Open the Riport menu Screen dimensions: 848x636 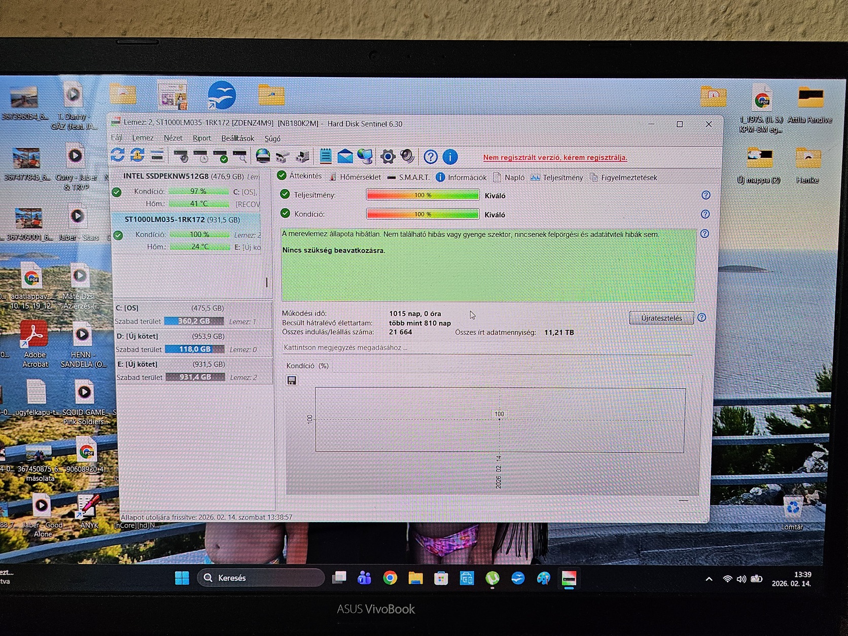tap(202, 138)
